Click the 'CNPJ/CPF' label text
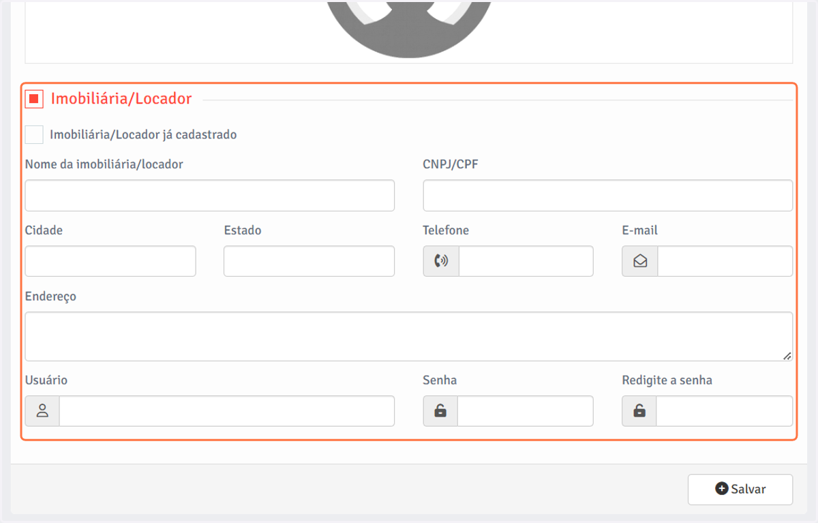This screenshot has height=523, width=818. pyautogui.click(x=451, y=164)
